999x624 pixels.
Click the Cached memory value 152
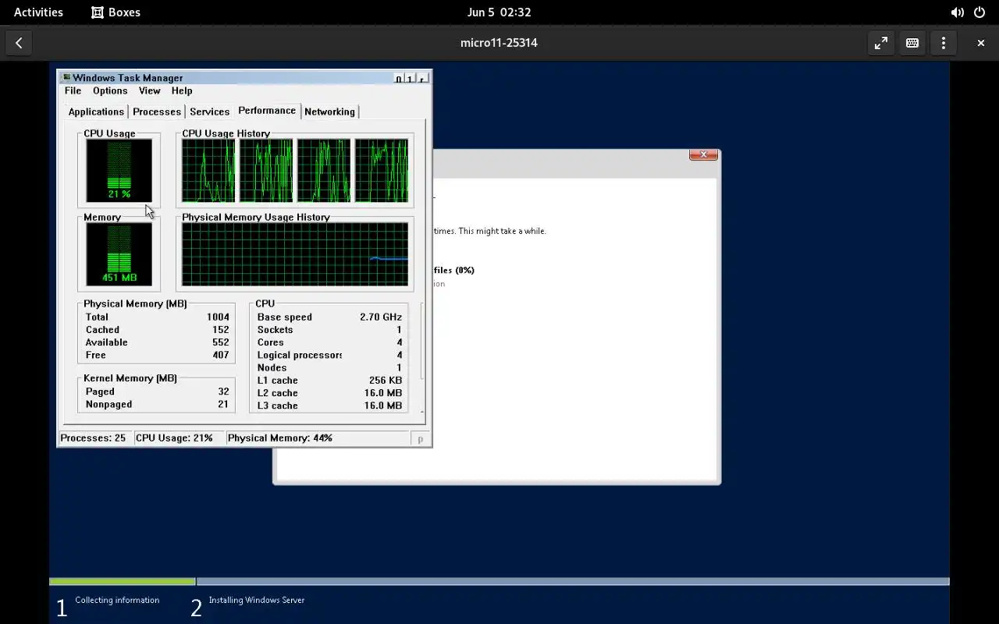(221, 330)
